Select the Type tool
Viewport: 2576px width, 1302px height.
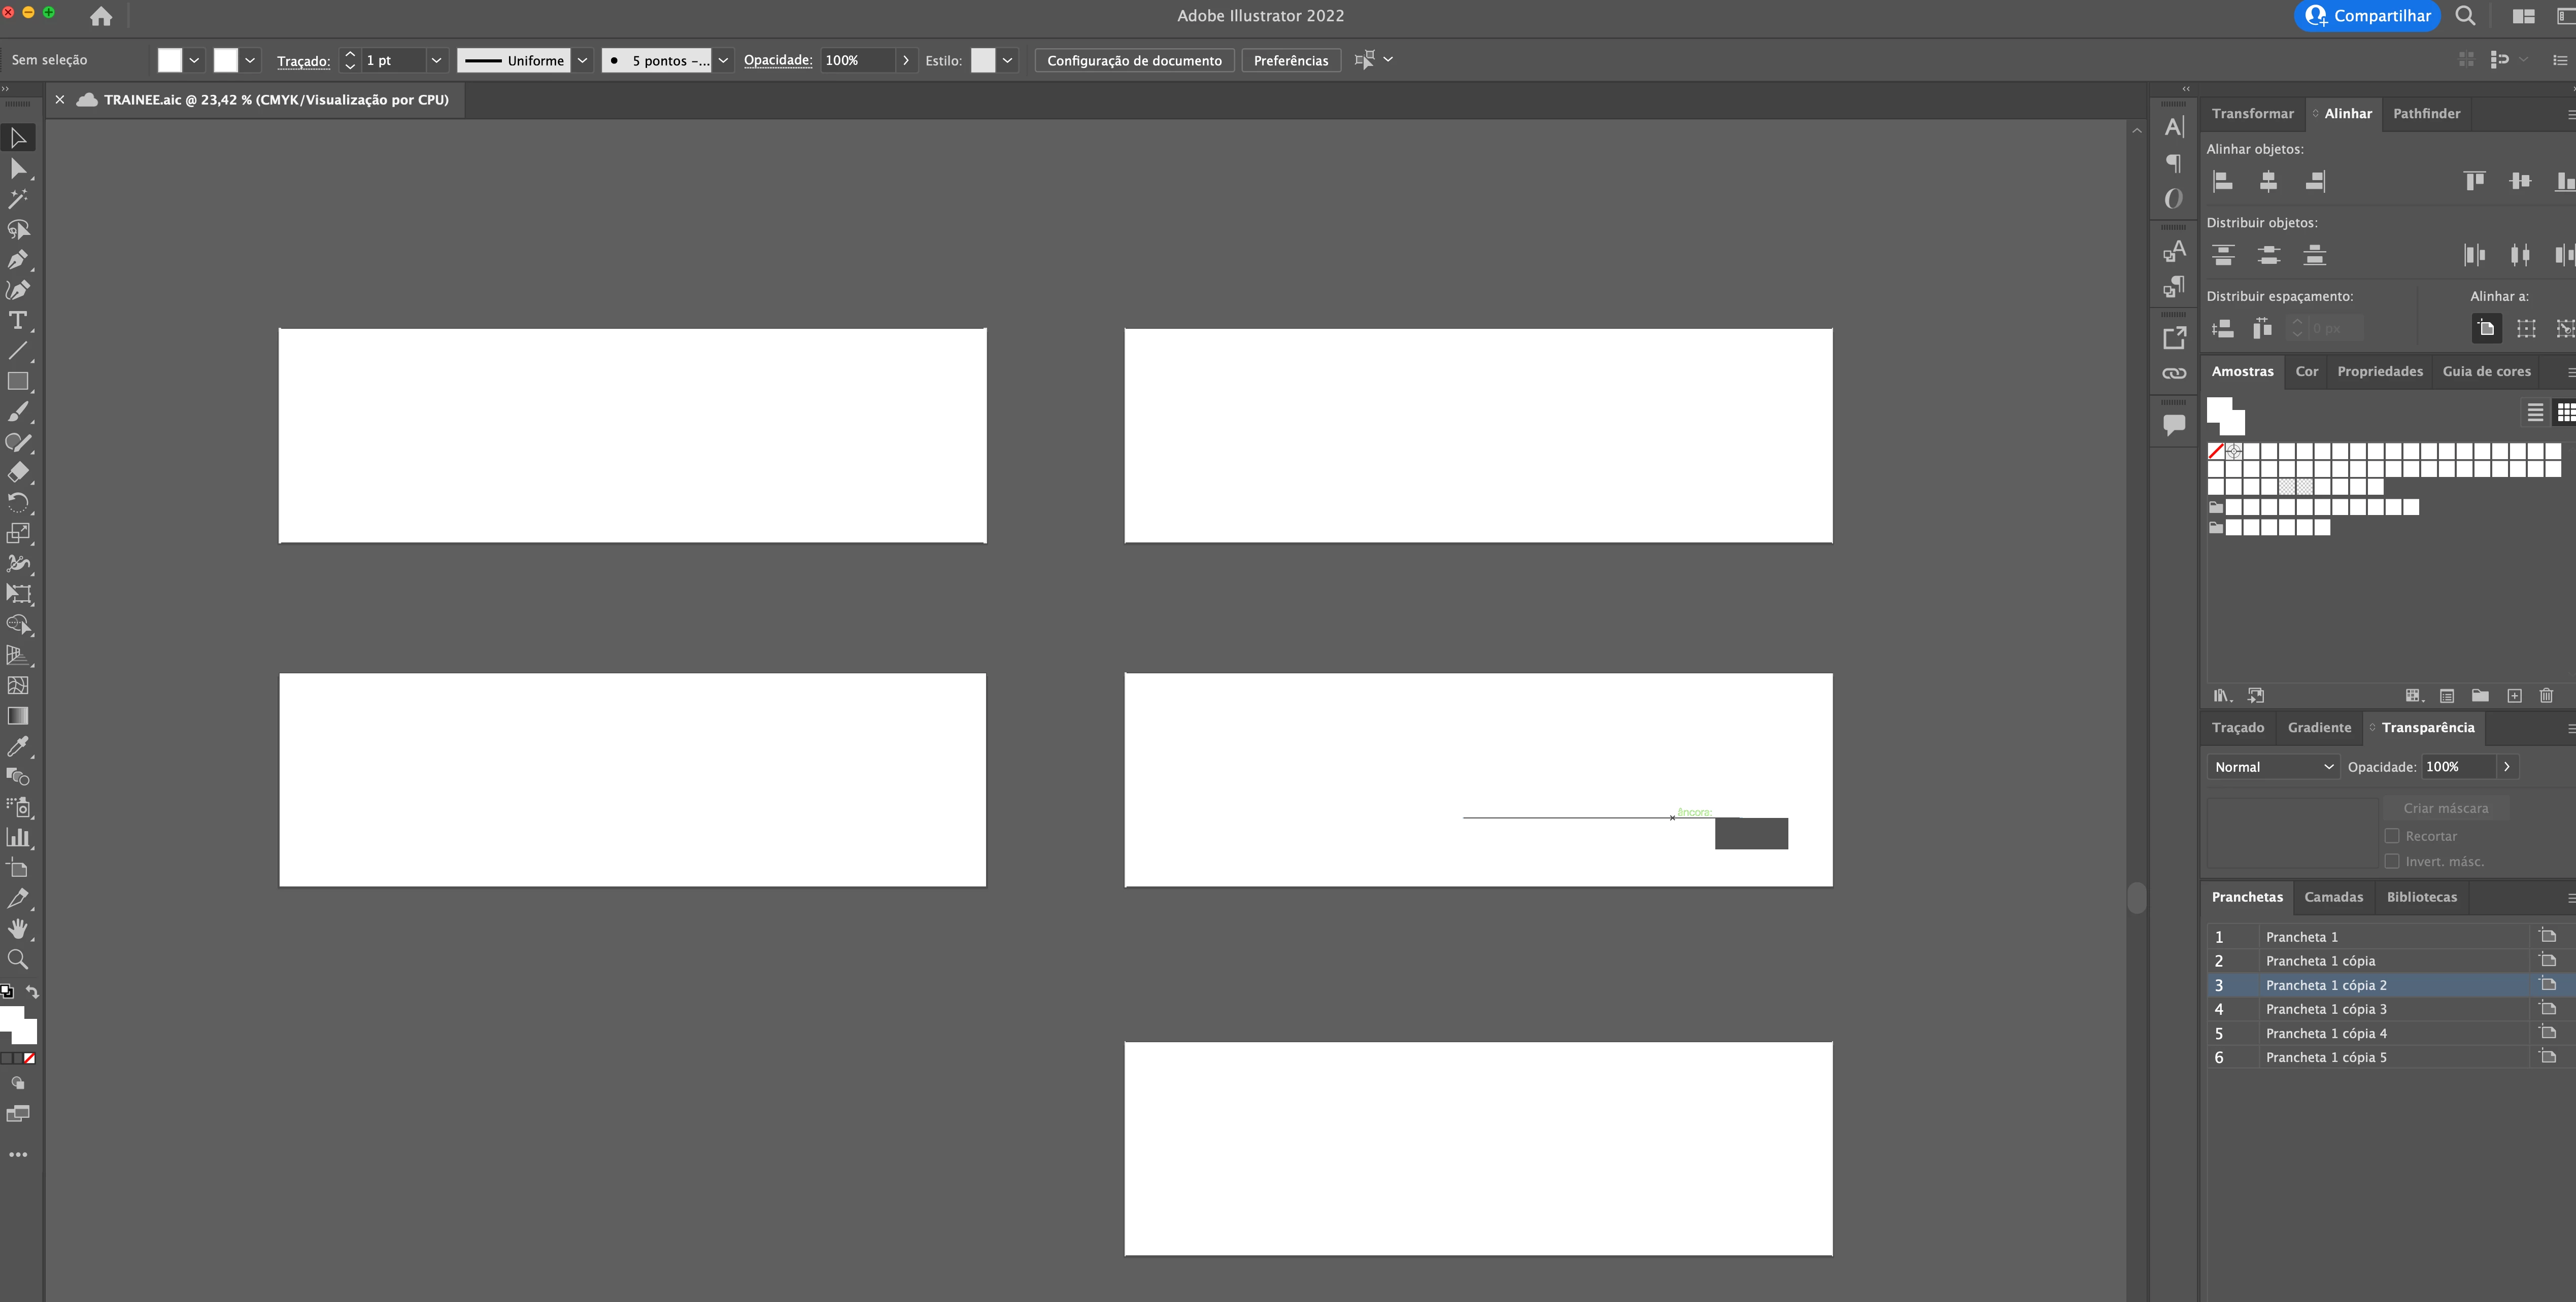tap(18, 321)
